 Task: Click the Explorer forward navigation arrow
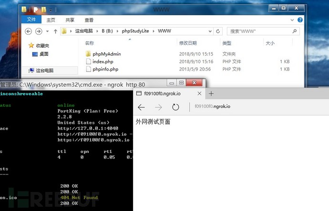click(x=38, y=31)
